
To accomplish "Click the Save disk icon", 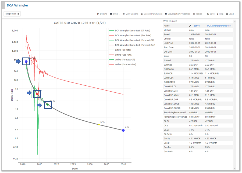I will click(208, 14).
